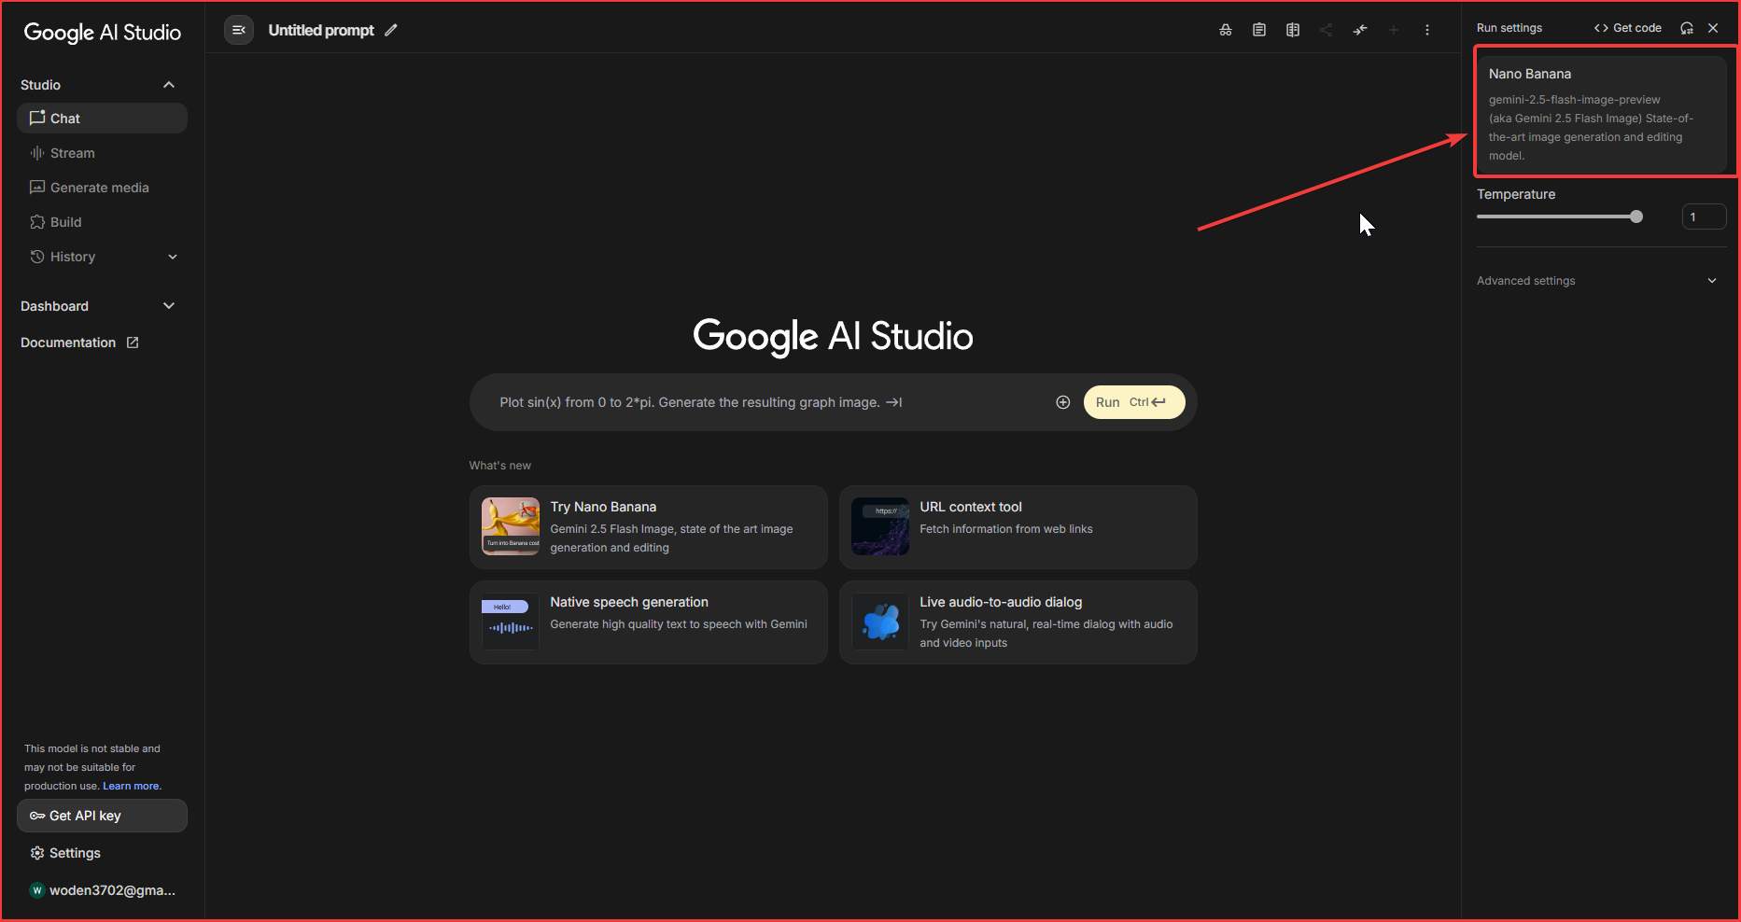Viewport: 1741px width, 922px height.
Task: Open Settings with the gear icon
Action: [64, 853]
